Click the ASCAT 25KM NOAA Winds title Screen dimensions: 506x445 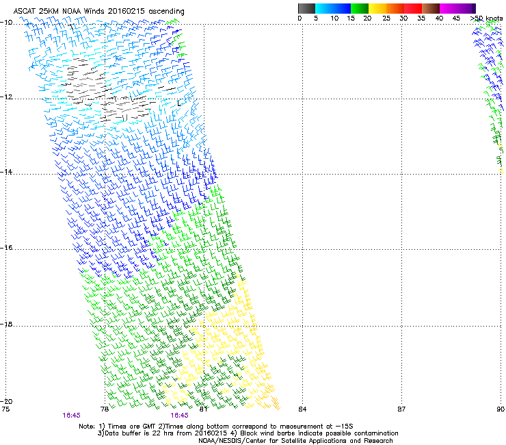98,11
